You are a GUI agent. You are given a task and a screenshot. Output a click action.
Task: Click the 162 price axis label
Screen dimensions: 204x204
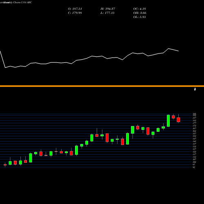(x=194, y=131)
